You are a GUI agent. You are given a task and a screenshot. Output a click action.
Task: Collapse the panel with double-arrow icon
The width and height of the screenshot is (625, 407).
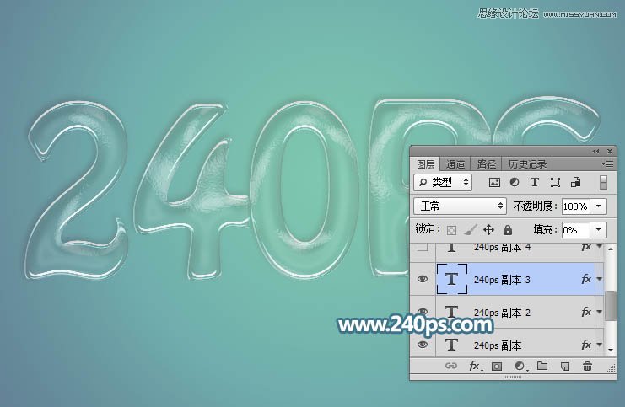pyautogui.click(x=595, y=151)
